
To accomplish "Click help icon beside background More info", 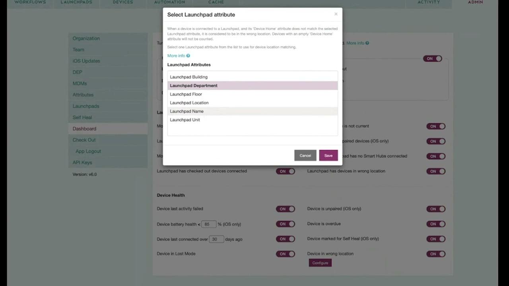I will pos(367,43).
